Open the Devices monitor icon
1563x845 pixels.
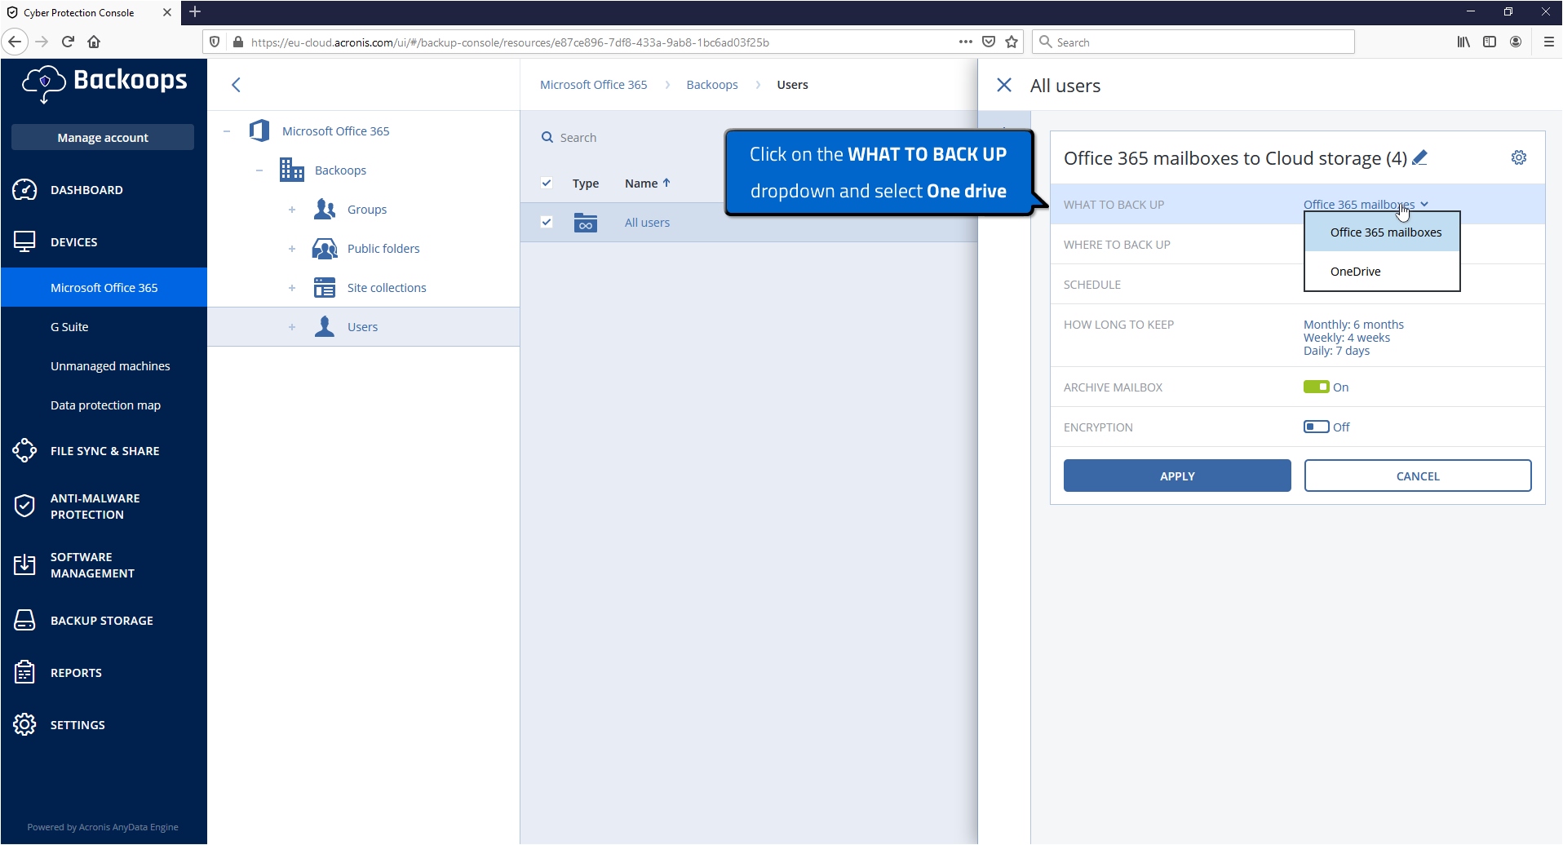point(24,242)
